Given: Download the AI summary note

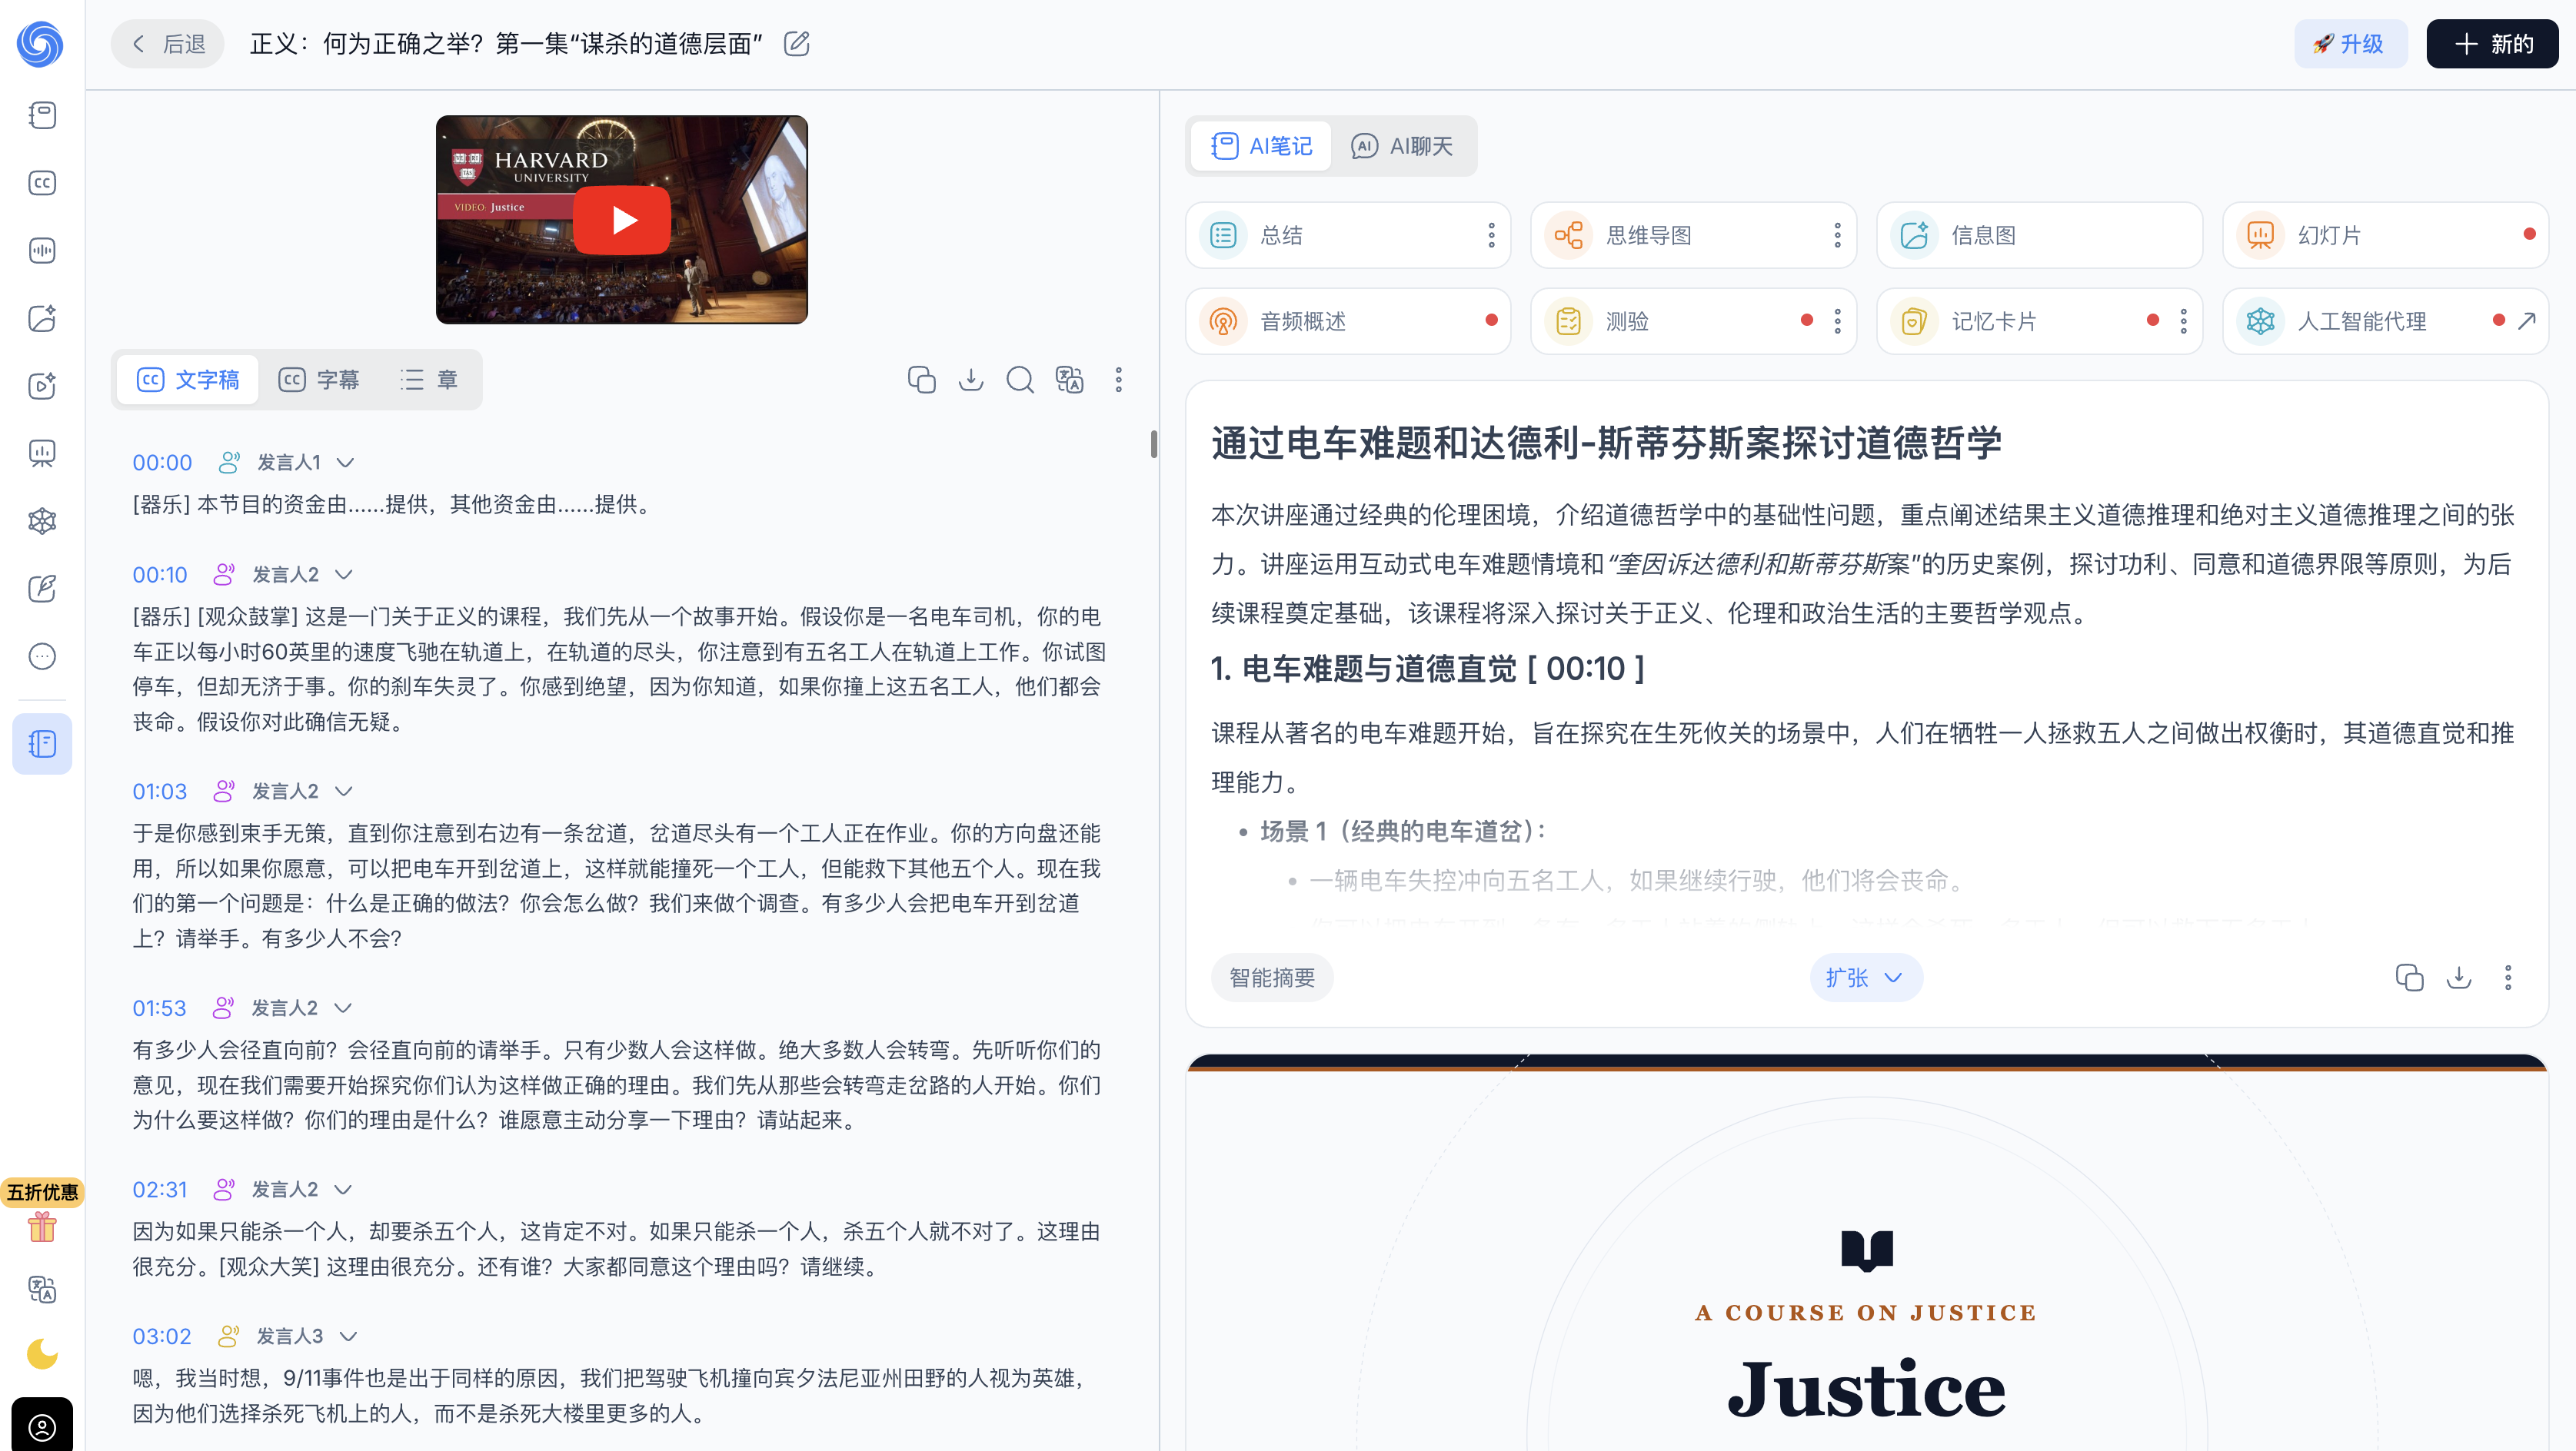Looking at the screenshot, I should (x=2459, y=978).
